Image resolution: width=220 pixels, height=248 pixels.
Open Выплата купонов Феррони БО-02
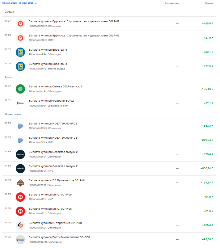click(109, 103)
